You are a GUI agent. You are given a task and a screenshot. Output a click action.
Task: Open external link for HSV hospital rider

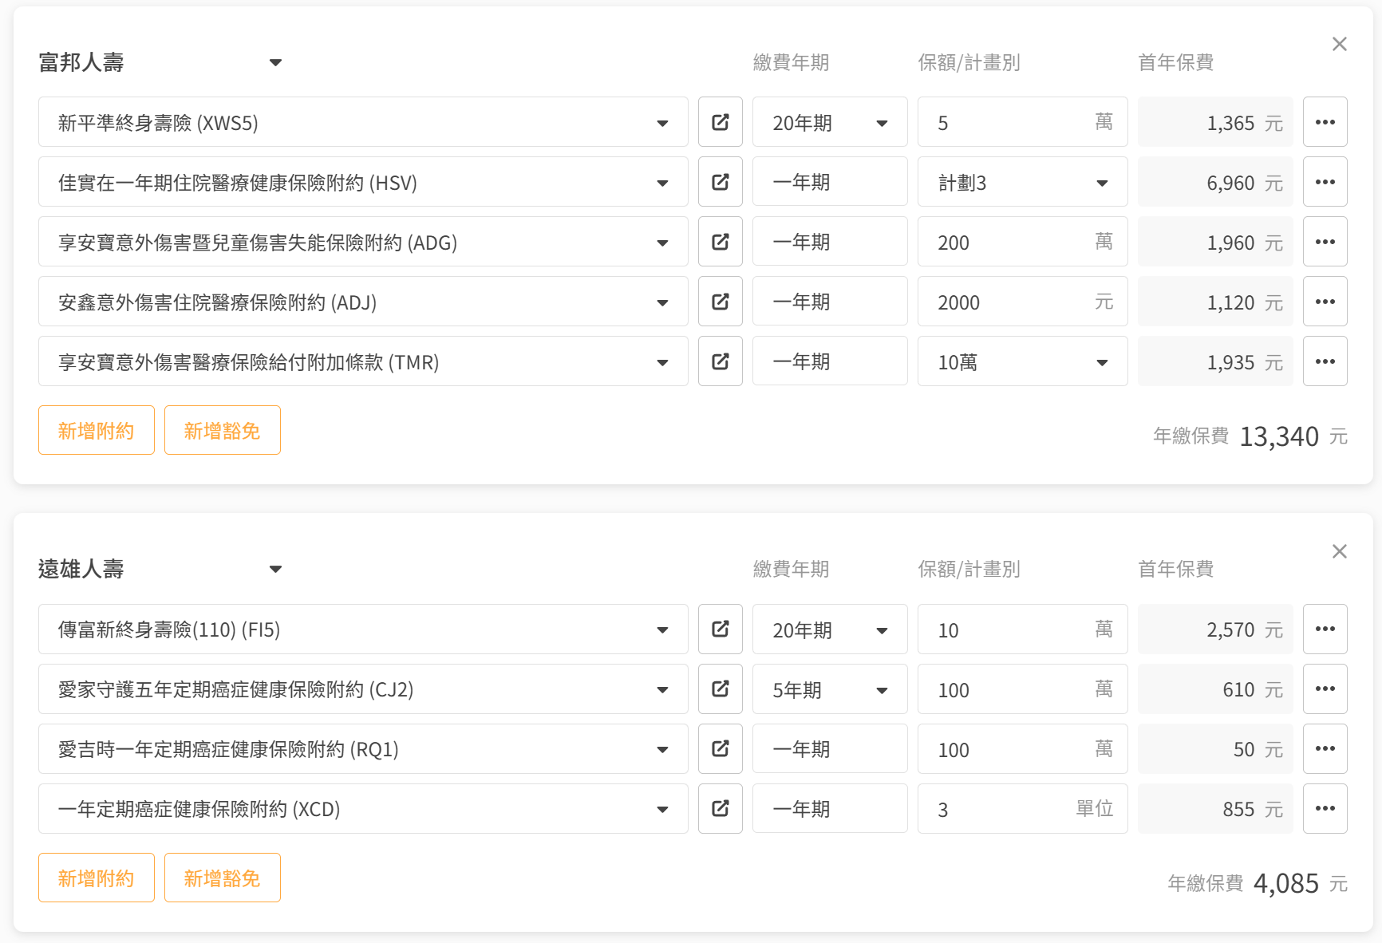tap(720, 182)
